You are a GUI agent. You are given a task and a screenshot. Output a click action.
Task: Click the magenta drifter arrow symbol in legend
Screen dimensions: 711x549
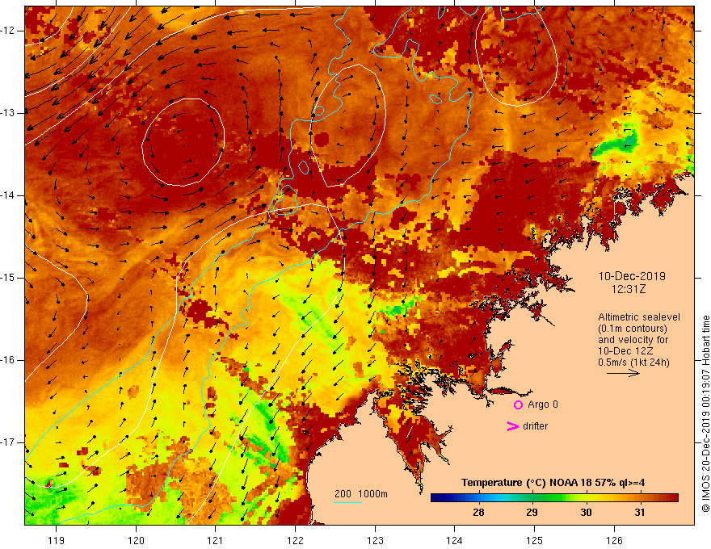coord(512,426)
